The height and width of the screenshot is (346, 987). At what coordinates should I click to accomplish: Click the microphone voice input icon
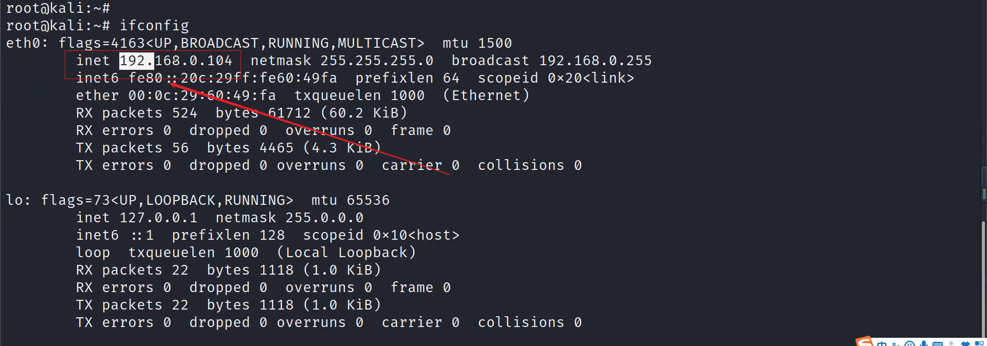[924, 343]
